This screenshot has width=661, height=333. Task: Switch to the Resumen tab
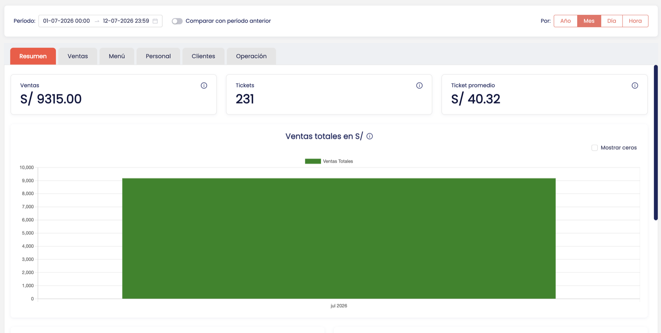[33, 56]
